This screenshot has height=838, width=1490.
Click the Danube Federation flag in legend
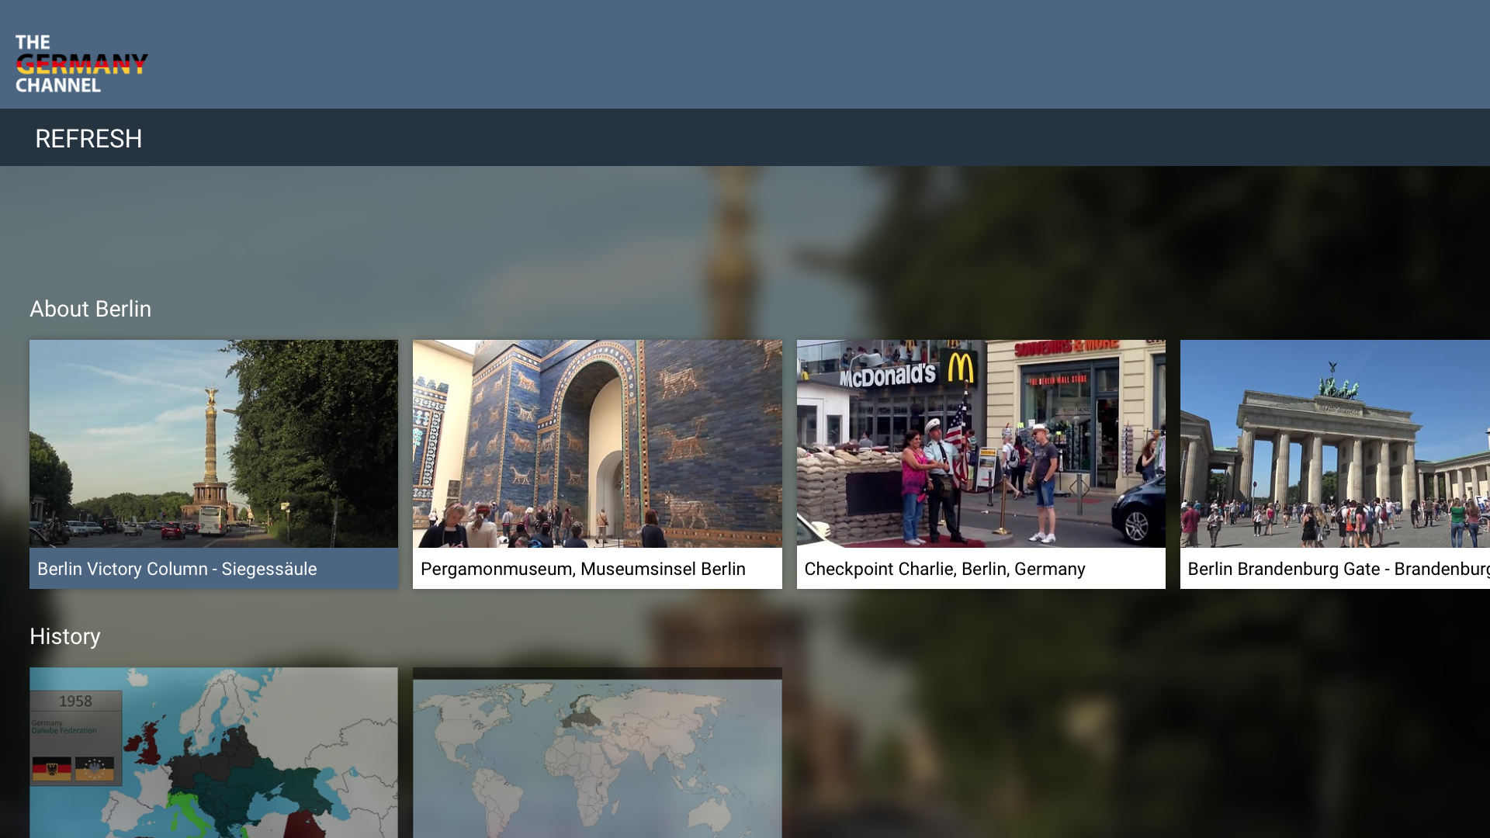tap(95, 769)
